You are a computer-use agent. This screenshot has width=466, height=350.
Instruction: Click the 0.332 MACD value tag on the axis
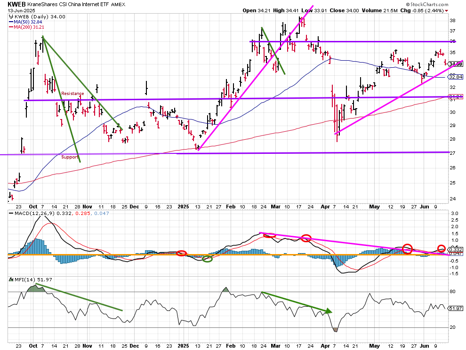pyautogui.click(x=456, y=250)
